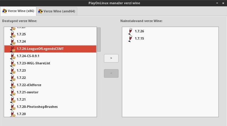Click installed 1.7.26 wine glass icon
The height and width of the screenshot is (126, 227).
click(x=131, y=31)
